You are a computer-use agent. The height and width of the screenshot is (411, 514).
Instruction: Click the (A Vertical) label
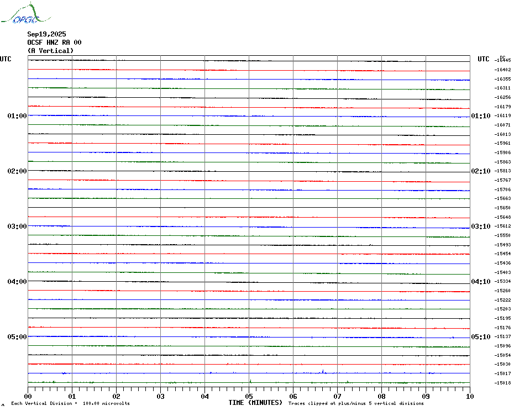[x=50, y=51]
